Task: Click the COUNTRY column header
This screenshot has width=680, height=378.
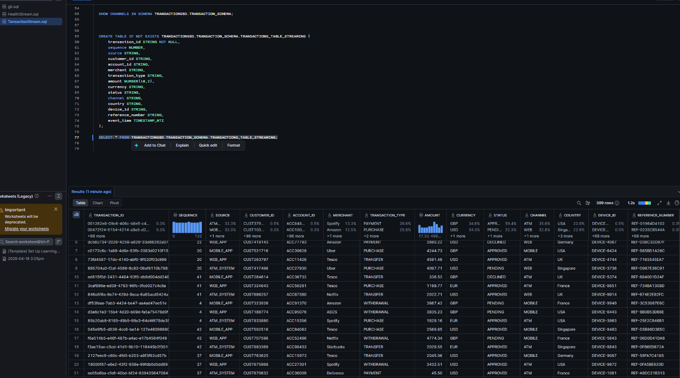Action: click(572, 215)
